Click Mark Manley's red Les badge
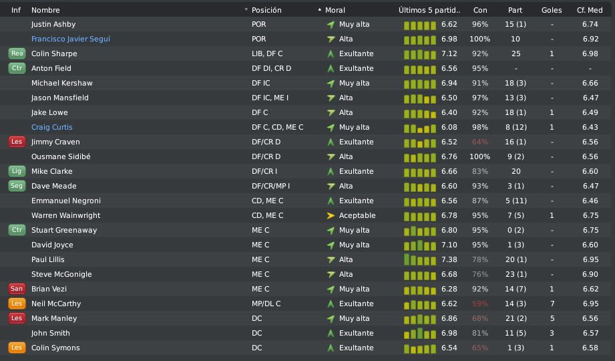The width and height of the screenshot is (615, 361). [17, 318]
